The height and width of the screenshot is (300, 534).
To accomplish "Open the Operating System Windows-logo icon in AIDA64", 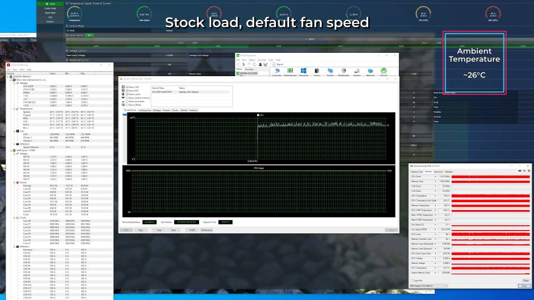I will (x=304, y=71).
